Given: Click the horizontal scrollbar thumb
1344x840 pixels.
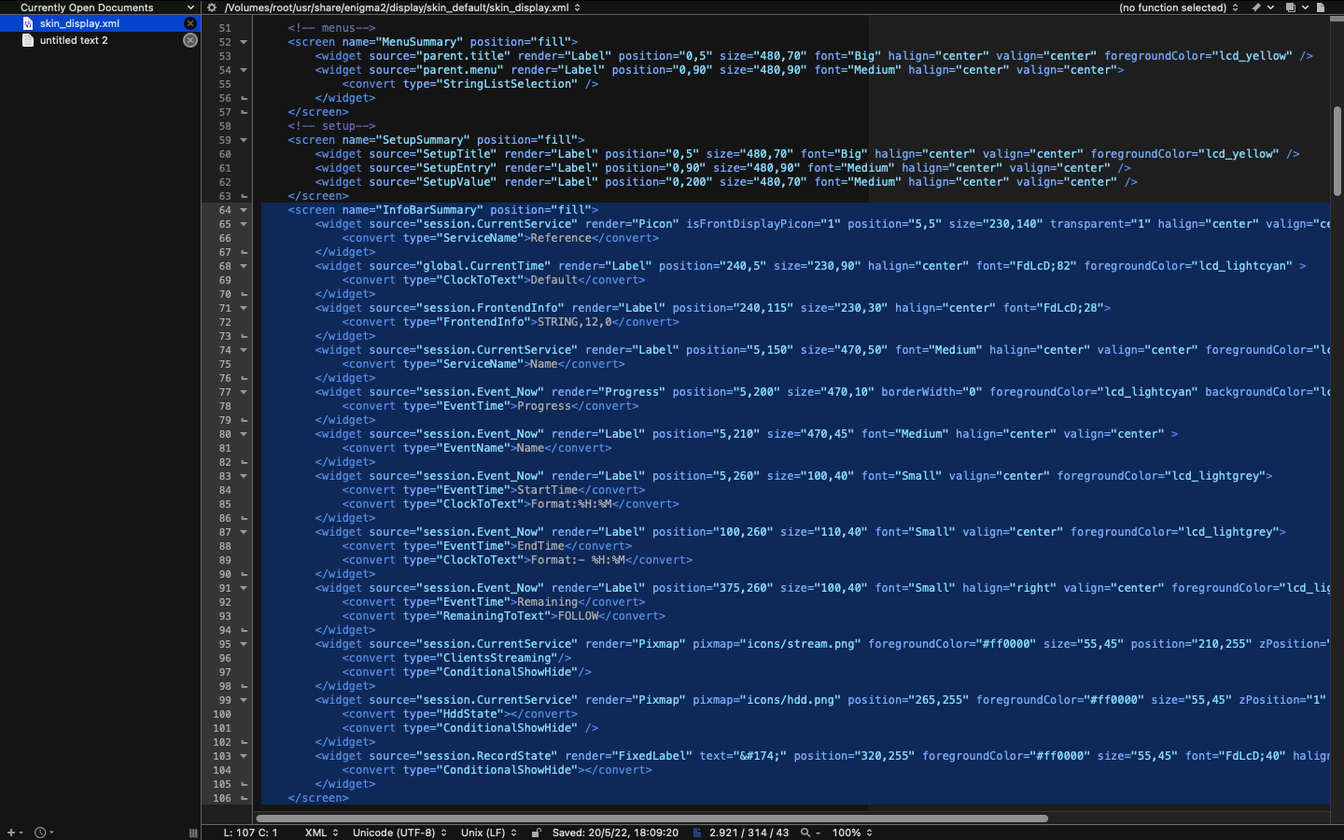Looking at the screenshot, I should tap(651, 819).
